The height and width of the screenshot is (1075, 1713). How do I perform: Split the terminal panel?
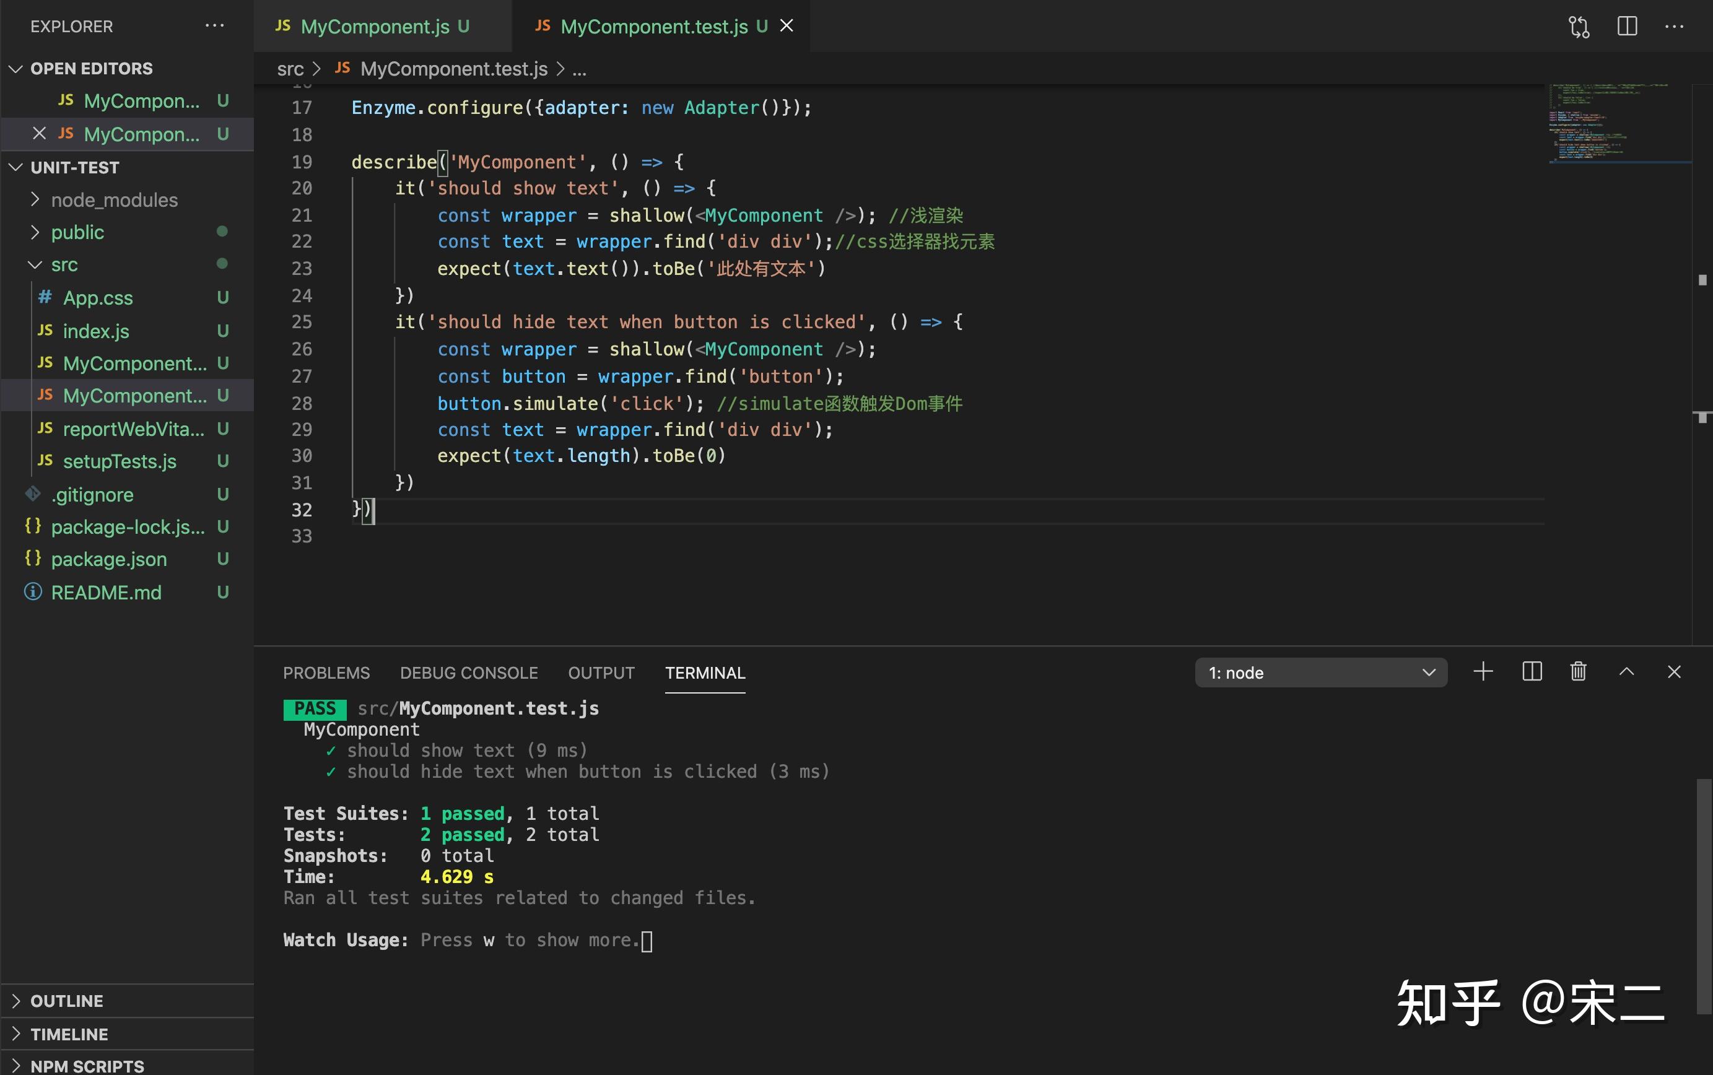tap(1532, 672)
